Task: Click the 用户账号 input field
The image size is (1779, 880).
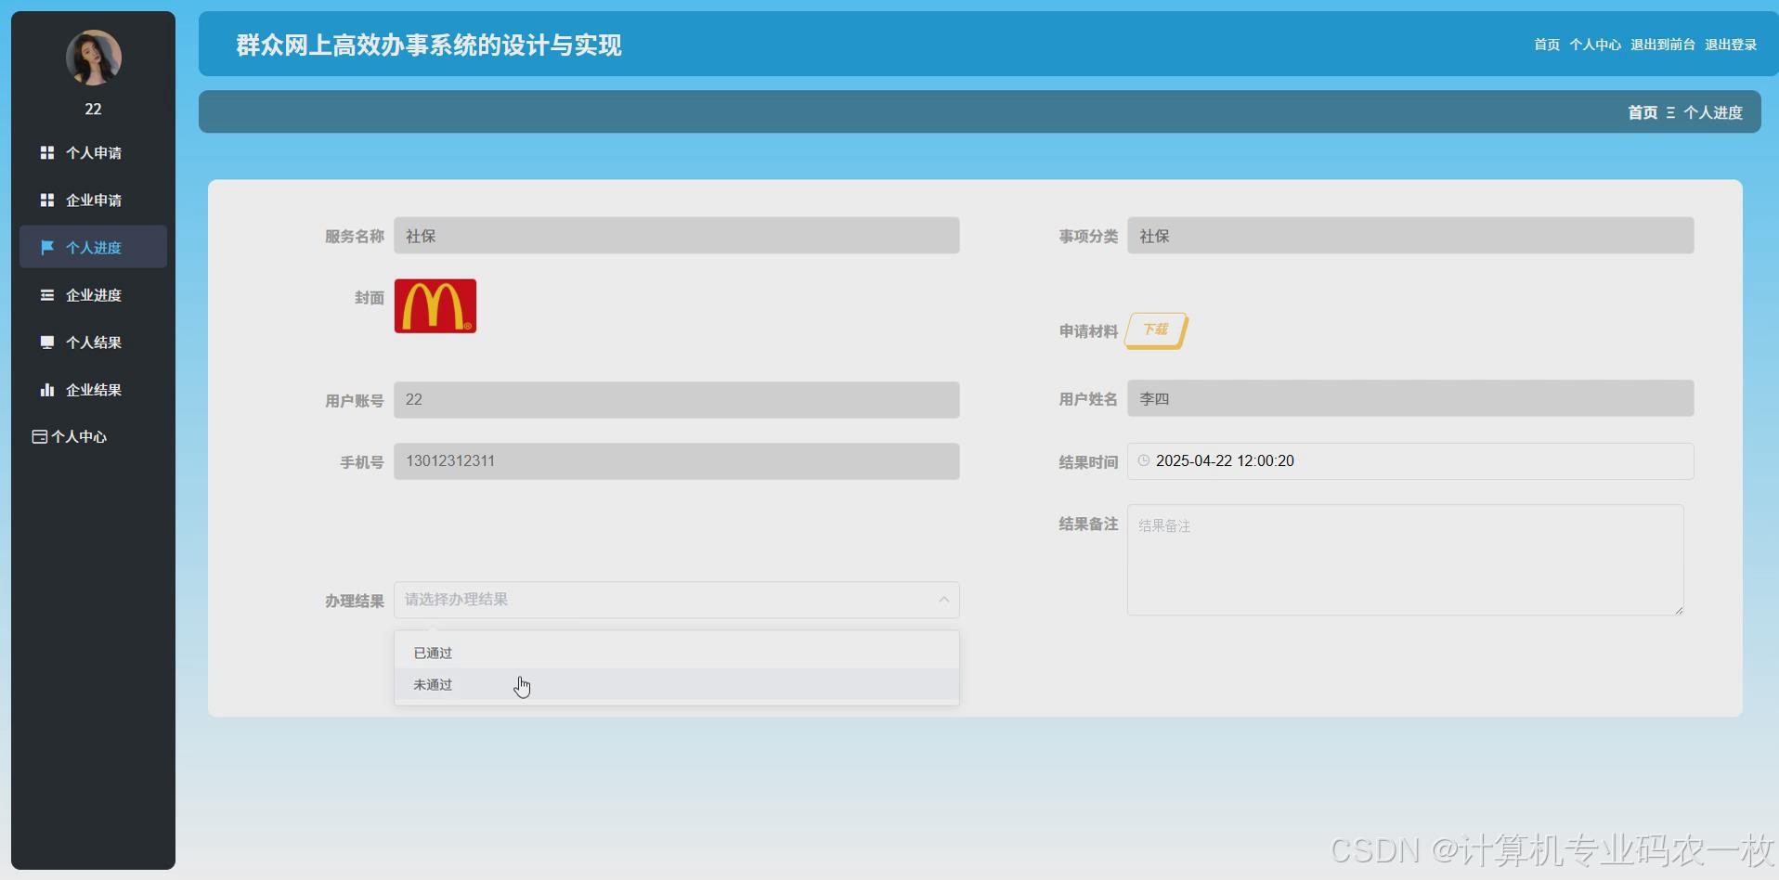Action: point(676,400)
